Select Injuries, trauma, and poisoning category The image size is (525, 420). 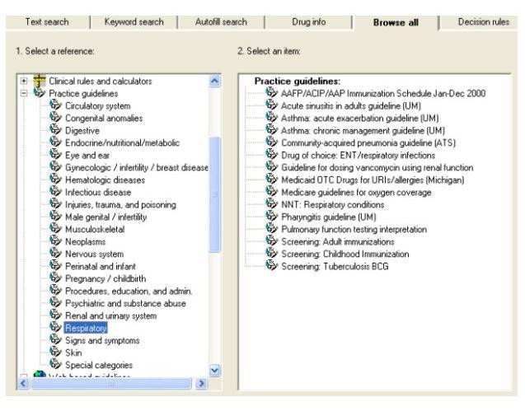[x=120, y=204]
